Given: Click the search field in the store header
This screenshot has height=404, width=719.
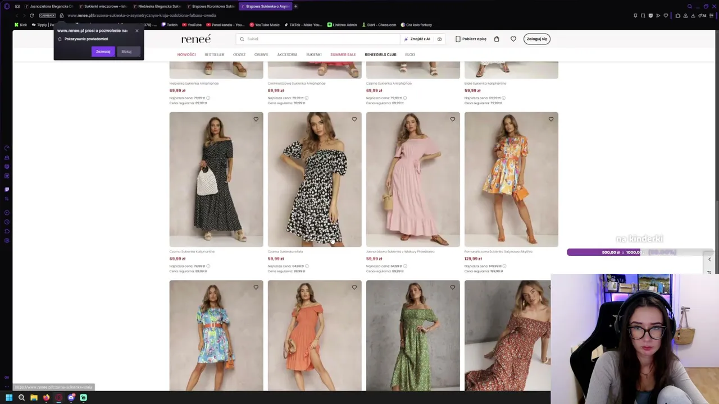Looking at the screenshot, I should coord(318,39).
